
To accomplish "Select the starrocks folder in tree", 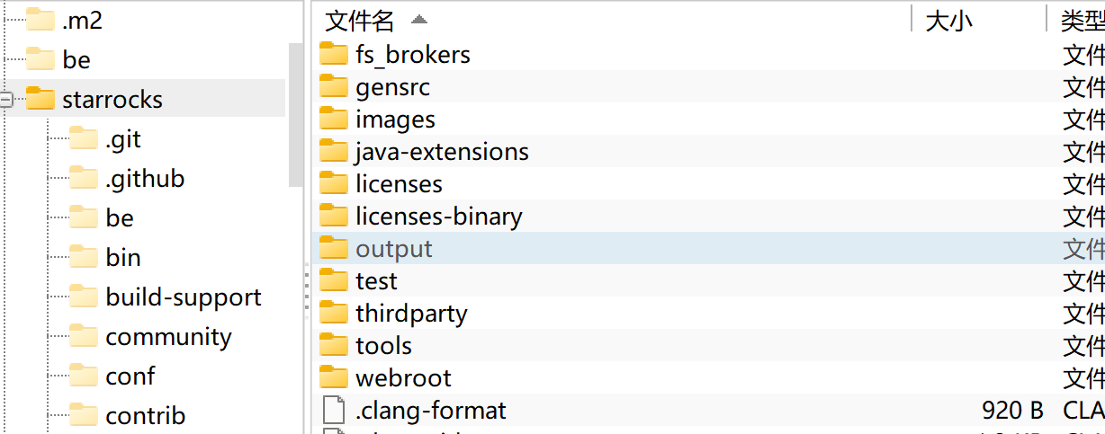I will click(112, 100).
